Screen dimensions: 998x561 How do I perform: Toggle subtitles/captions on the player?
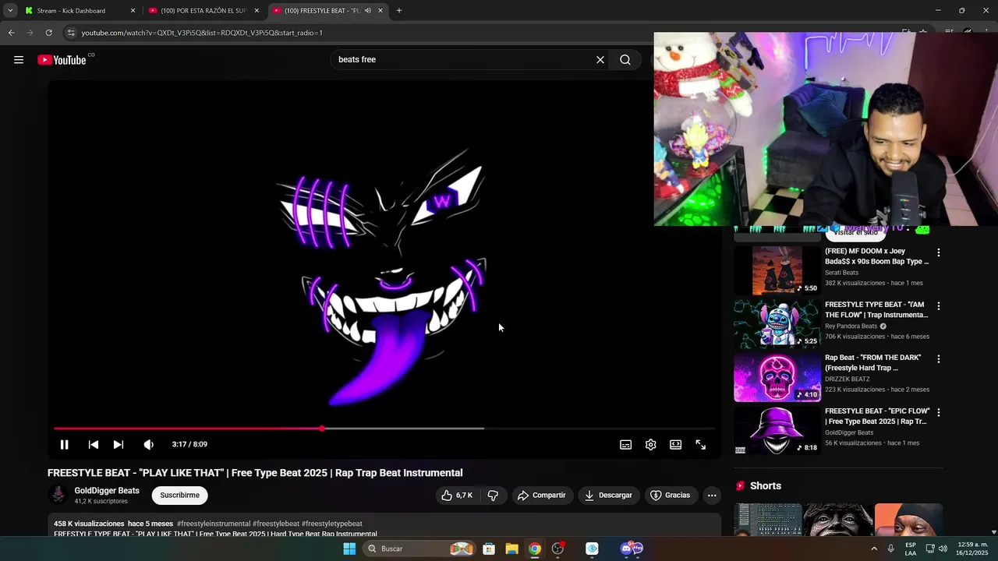pyautogui.click(x=625, y=445)
